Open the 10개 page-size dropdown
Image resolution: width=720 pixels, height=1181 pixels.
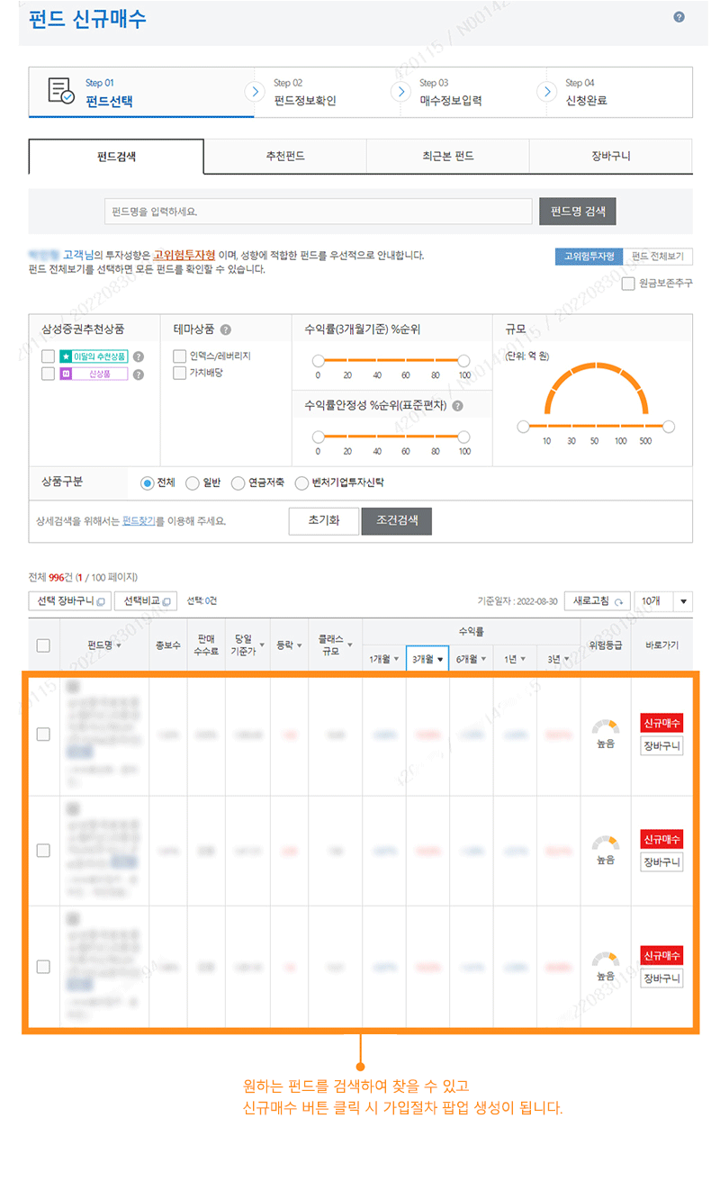coord(663,601)
